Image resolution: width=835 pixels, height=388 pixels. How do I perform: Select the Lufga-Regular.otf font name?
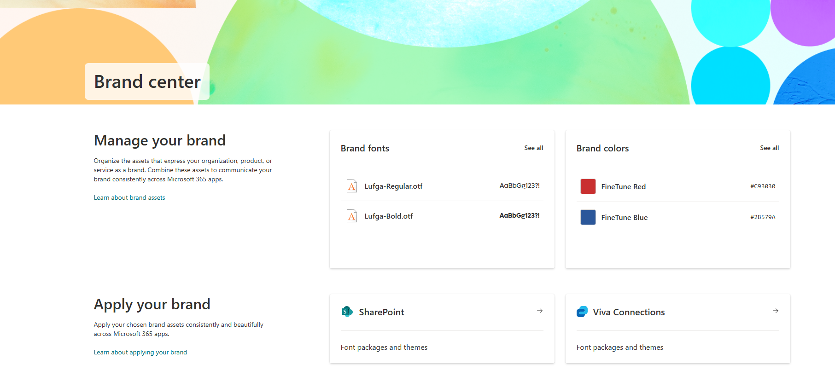tap(393, 186)
